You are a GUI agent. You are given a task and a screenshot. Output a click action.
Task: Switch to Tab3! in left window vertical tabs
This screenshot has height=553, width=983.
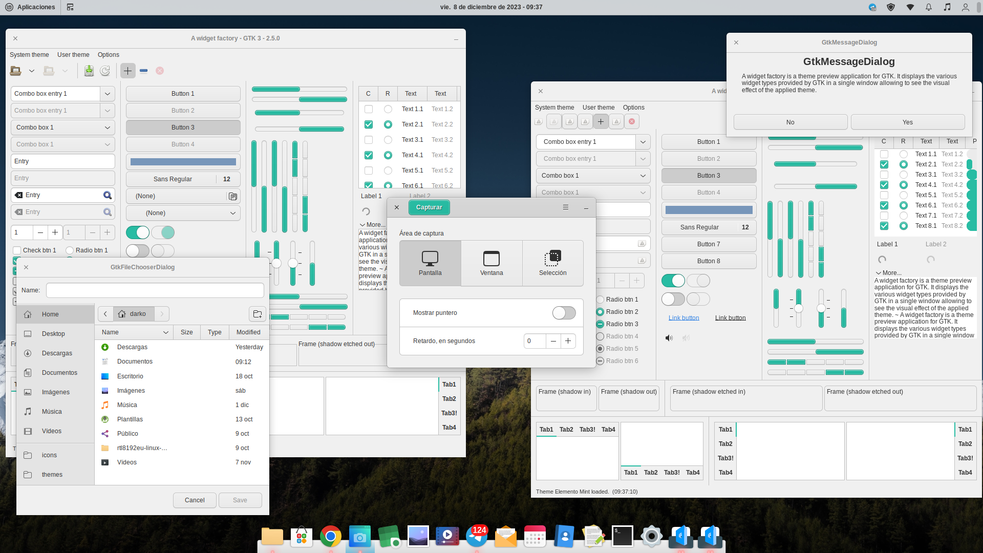pos(449,413)
